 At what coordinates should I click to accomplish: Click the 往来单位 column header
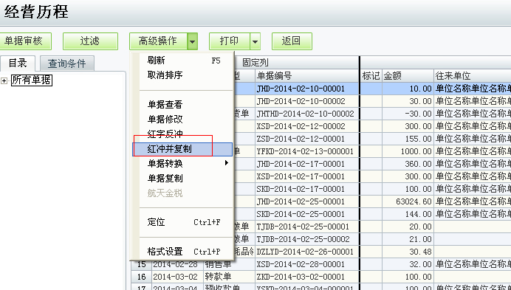(x=473, y=76)
